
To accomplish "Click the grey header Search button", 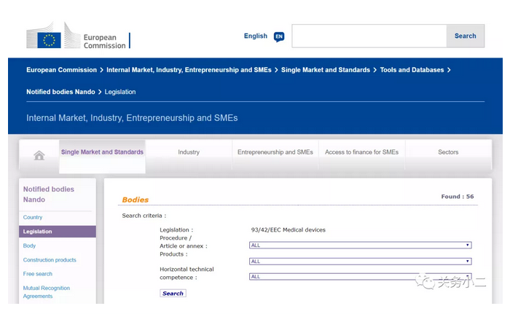I will [465, 36].
